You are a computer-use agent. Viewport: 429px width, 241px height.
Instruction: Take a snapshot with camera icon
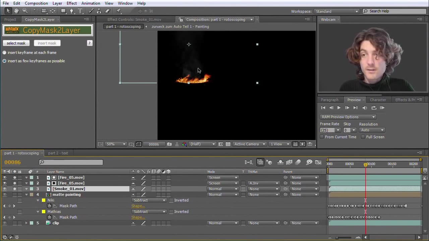(x=169, y=144)
